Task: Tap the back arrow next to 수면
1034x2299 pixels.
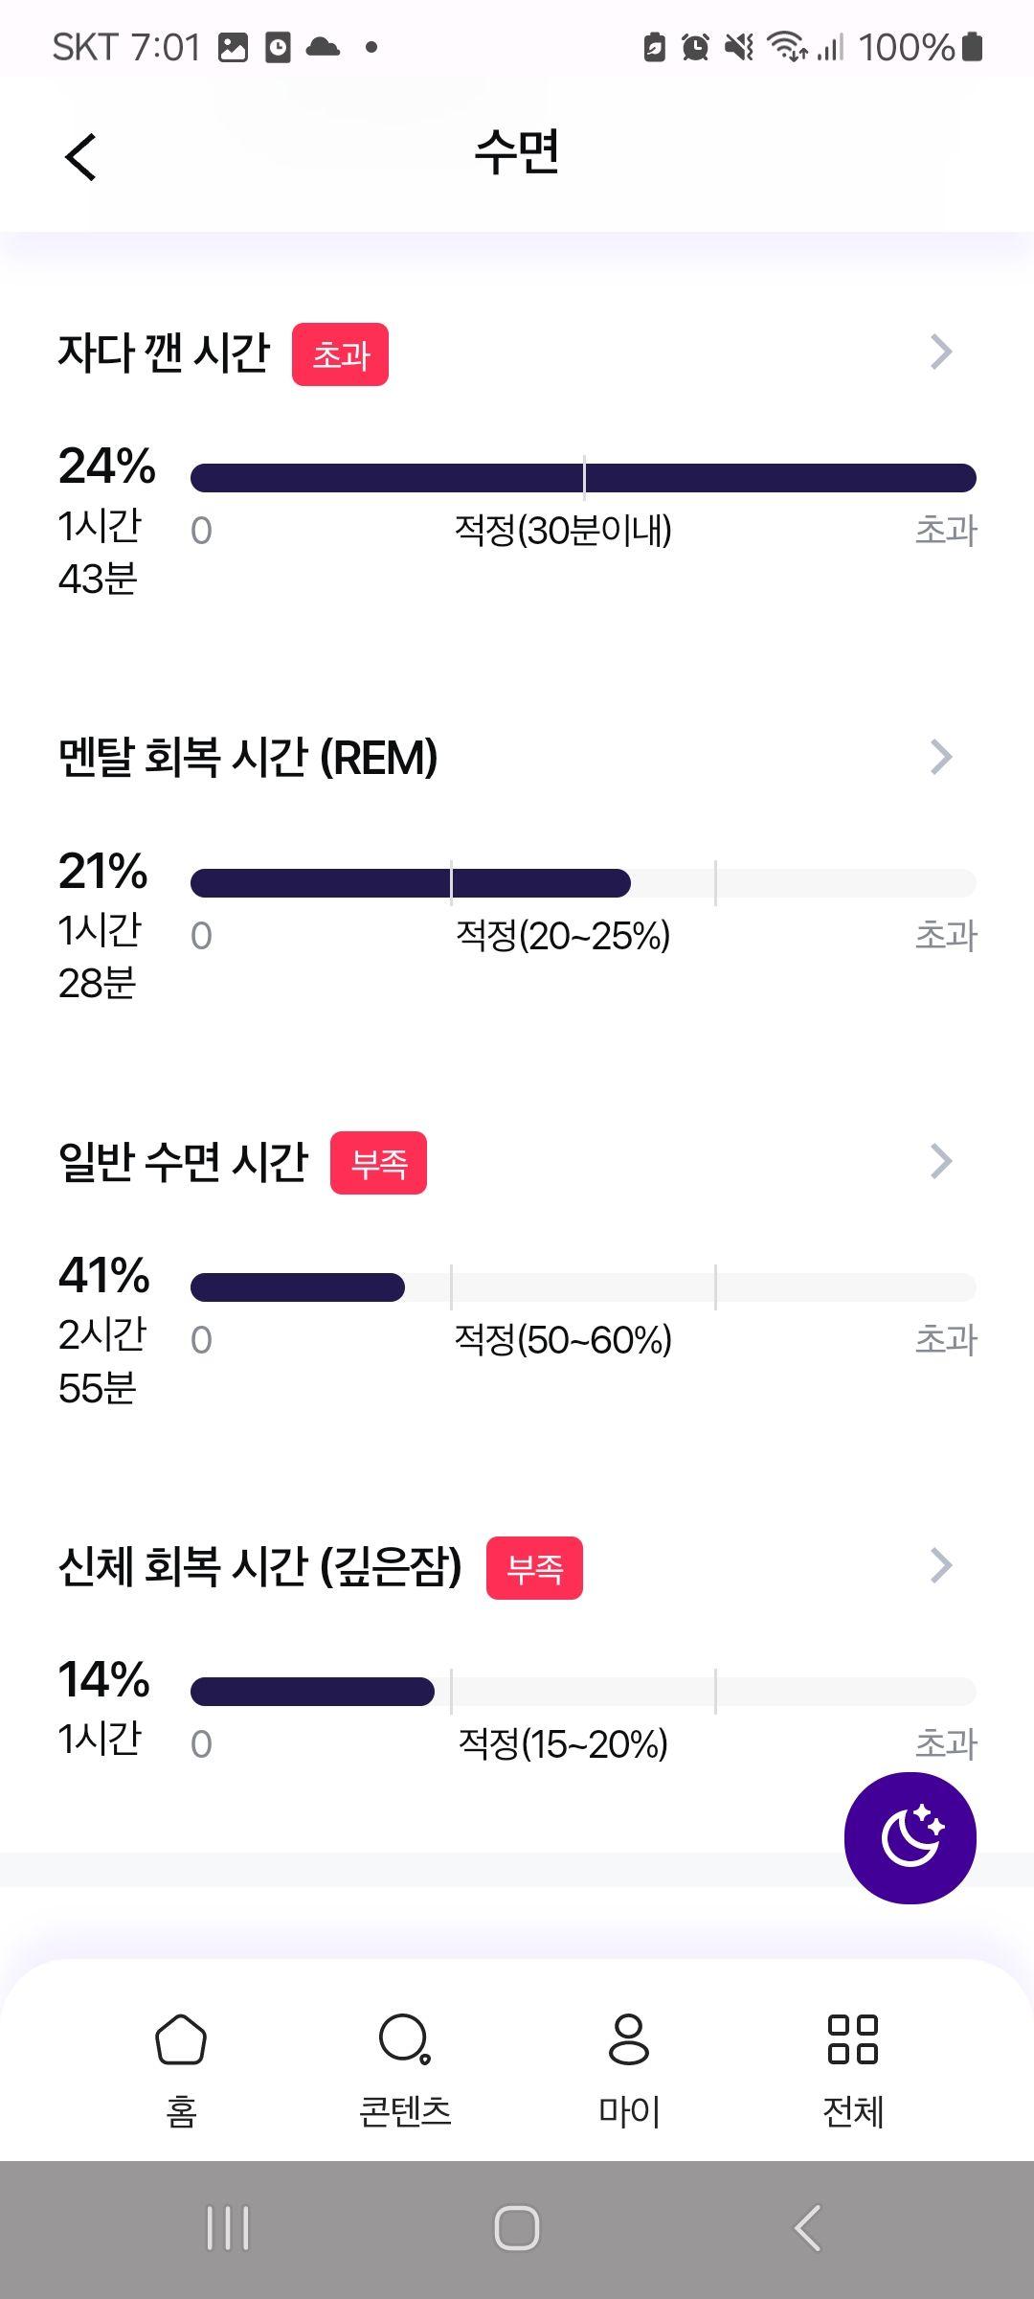Action: point(81,156)
